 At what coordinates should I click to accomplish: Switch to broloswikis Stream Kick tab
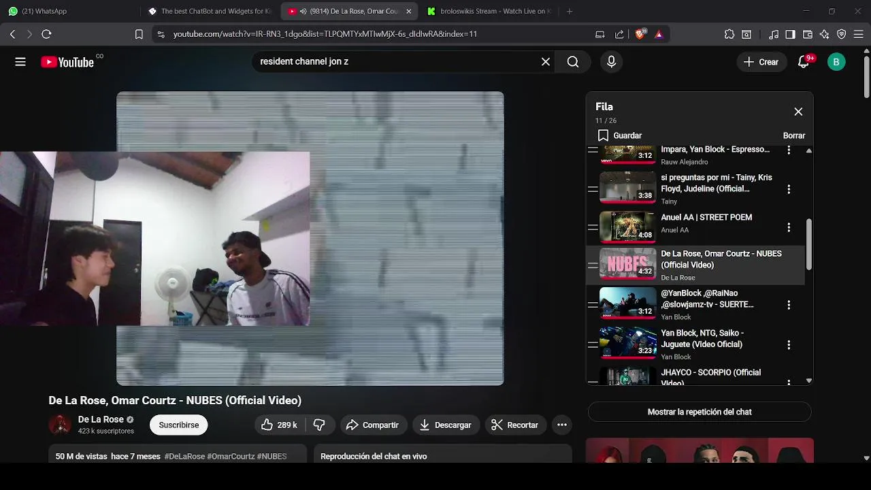[490, 11]
